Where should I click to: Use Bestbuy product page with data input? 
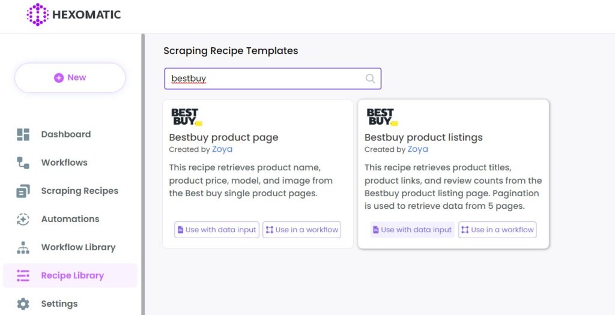pyautogui.click(x=217, y=230)
